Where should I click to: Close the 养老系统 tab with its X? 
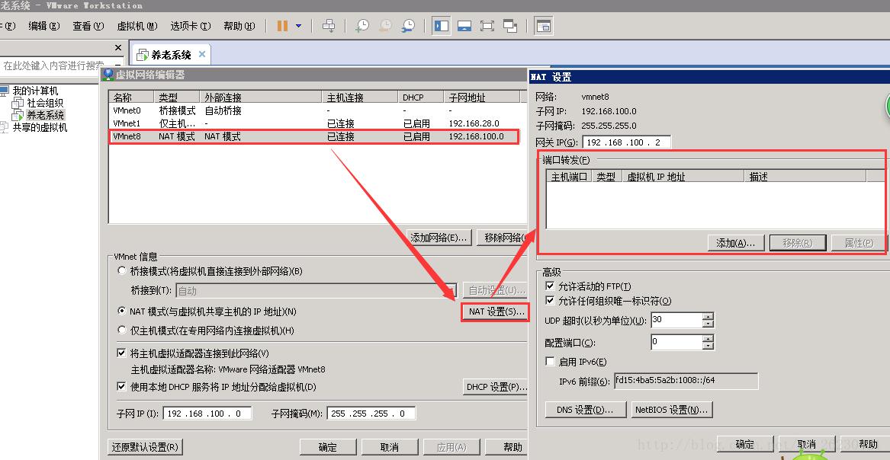coord(202,55)
